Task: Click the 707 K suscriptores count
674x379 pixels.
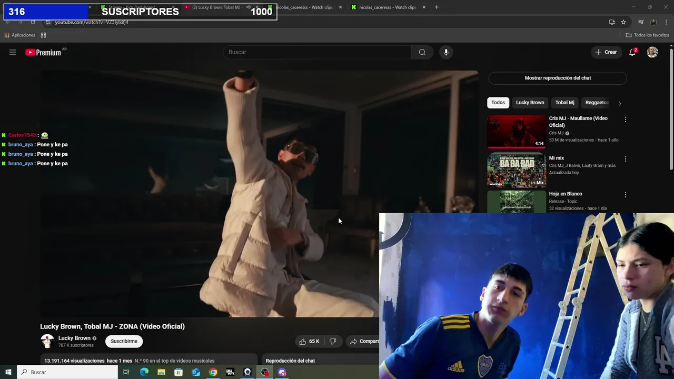Action: coord(76,345)
